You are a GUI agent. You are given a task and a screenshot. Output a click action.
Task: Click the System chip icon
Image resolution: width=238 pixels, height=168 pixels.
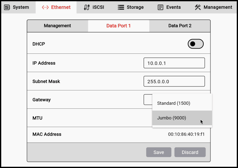7,7
